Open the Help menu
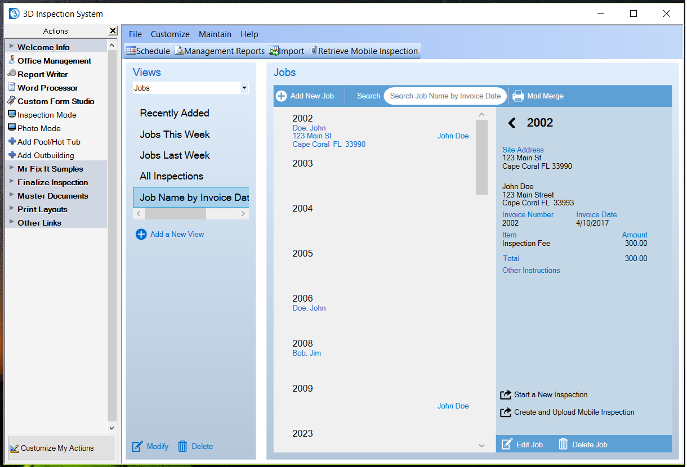 click(x=249, y=34)
